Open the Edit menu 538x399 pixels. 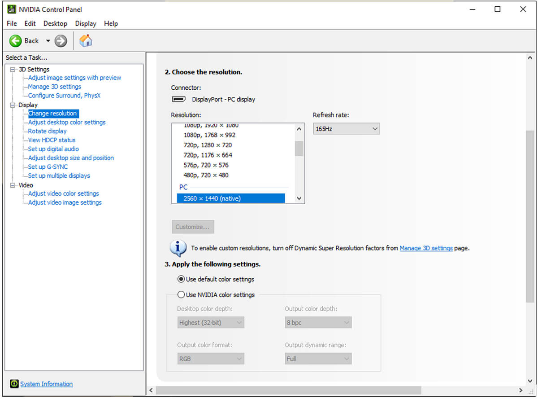[30, 23]
